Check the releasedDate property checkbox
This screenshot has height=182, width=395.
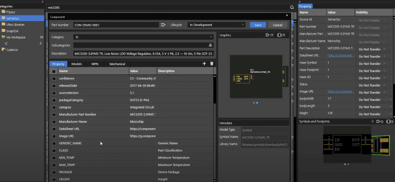[54, 86]
